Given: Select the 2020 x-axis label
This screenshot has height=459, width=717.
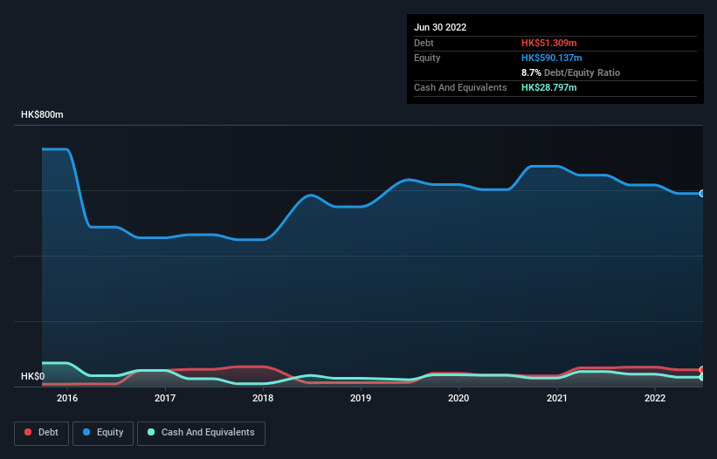Looking at the screenshot, I should click(458, 398).
